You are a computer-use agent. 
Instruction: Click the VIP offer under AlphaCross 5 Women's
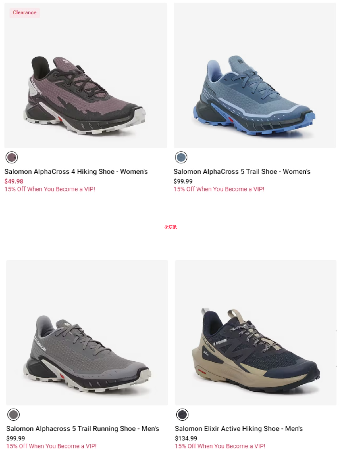(219, 189)
